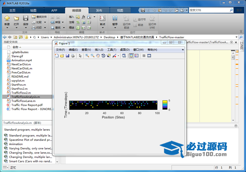The height and width of the screenshot is (172, 246).
Task: Open the New (新建) dropdown arrow
Action: click(7, 28)
